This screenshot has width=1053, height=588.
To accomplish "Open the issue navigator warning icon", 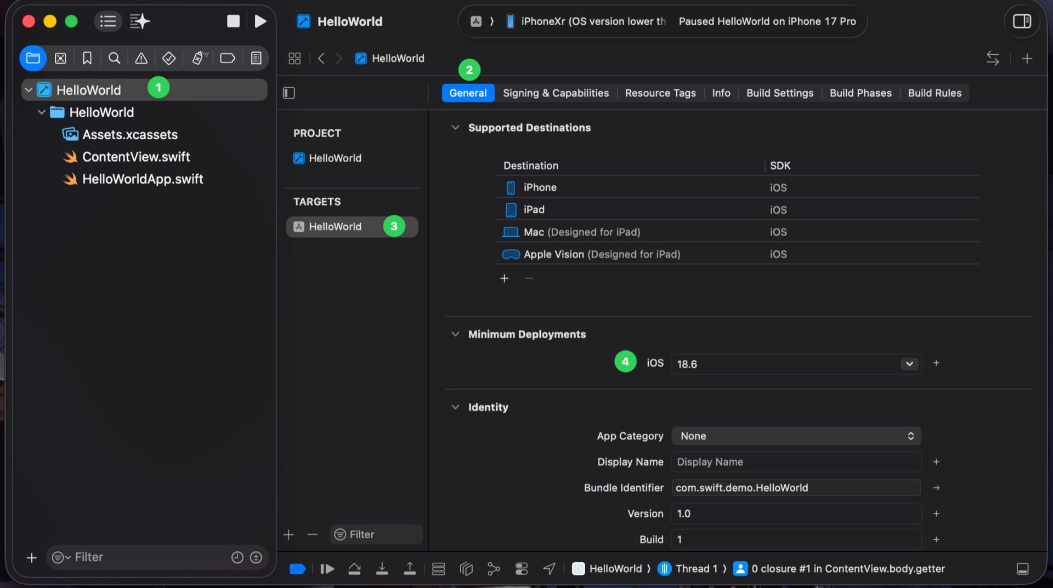I will (x=141, y=59).
